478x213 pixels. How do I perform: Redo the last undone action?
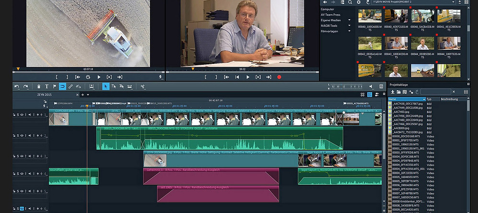(26, 87)
